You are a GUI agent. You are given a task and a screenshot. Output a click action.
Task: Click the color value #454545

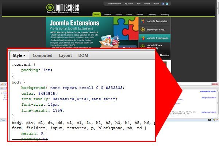pos(47,94)
